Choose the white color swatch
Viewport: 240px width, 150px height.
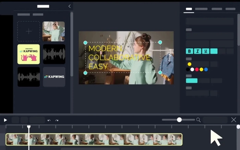pos(192,69)
